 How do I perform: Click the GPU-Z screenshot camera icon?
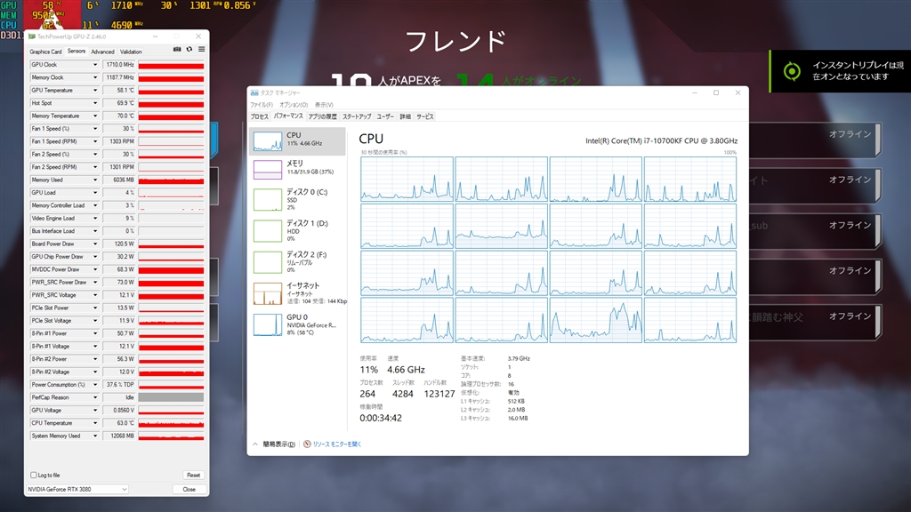tap(177, 50)
